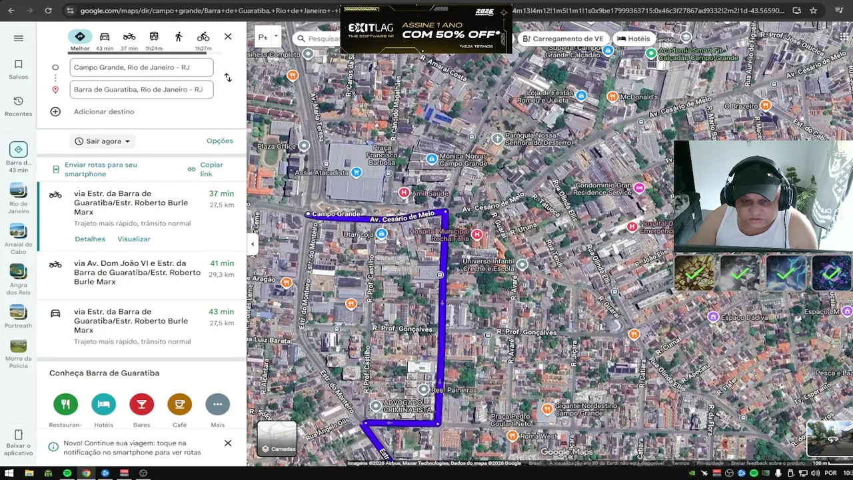Select the 37 min motorcycle route
The height and width of the screenshot is (480, 853).
pos(142,216)
